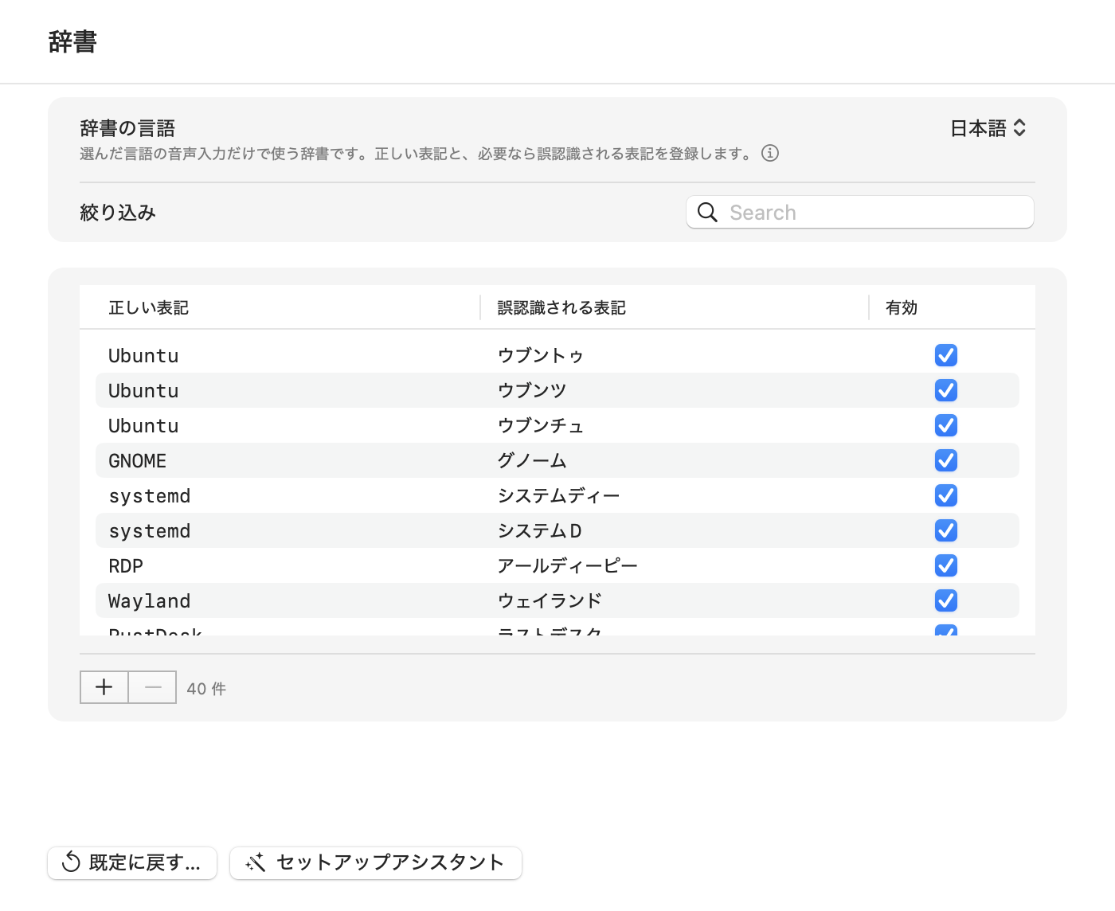The image size is (1115, 911).
Task: Click the ウブンチュ misrecognized text cell
Action: [x=541, y=425]
